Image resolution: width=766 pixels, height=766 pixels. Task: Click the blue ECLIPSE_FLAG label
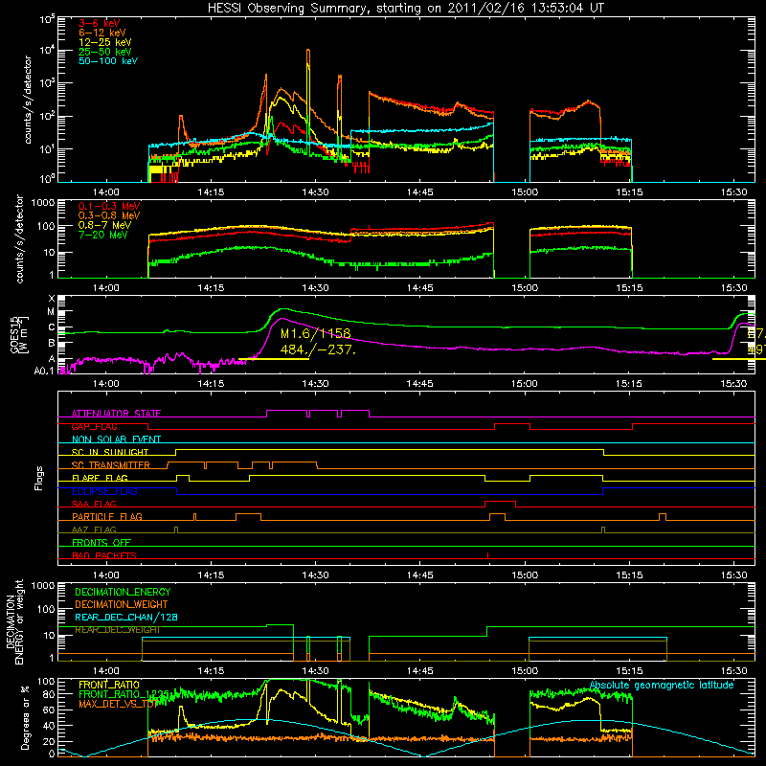tap(104, 491)
